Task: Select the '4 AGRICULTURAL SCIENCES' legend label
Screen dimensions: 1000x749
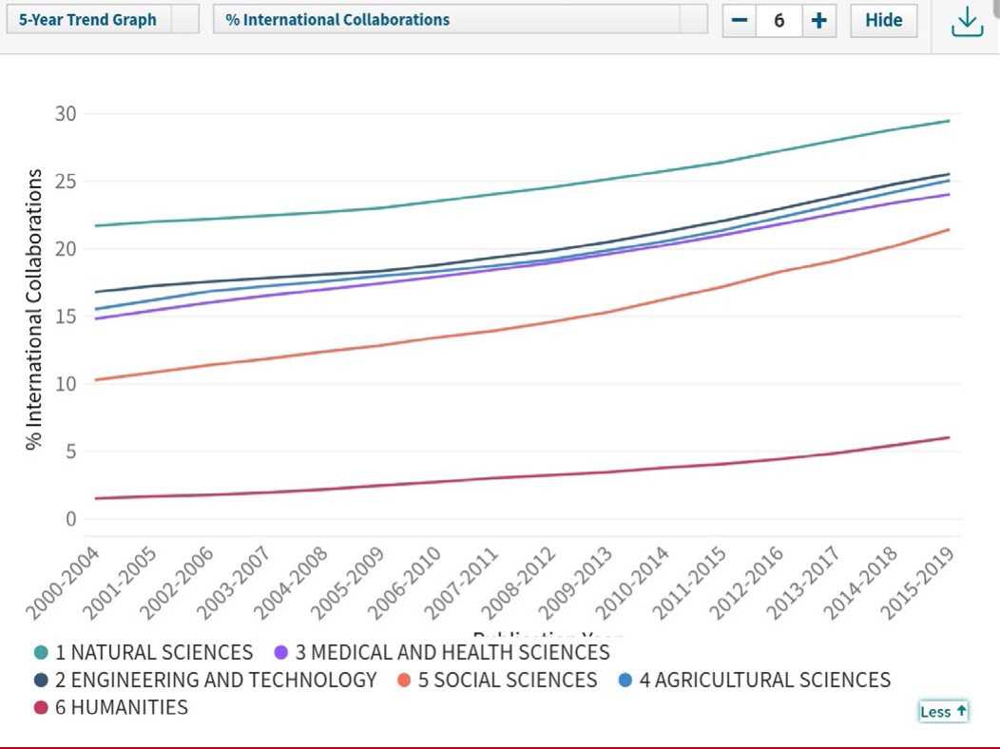Action: 764,681
